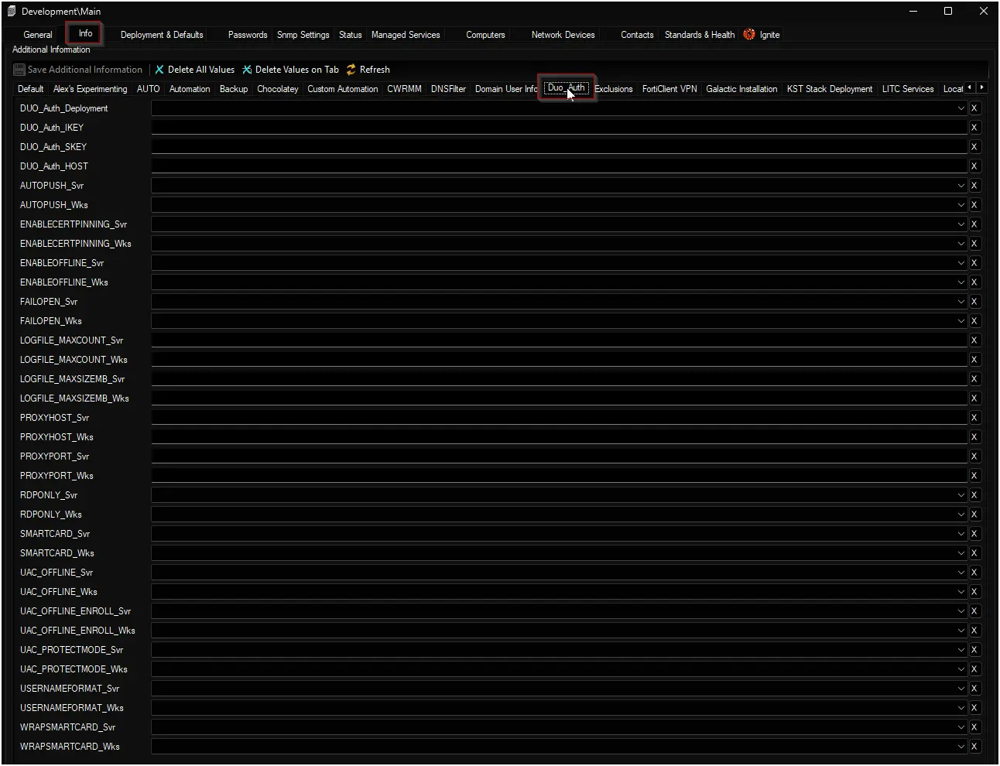Open the Computers tab

[485, 35]
